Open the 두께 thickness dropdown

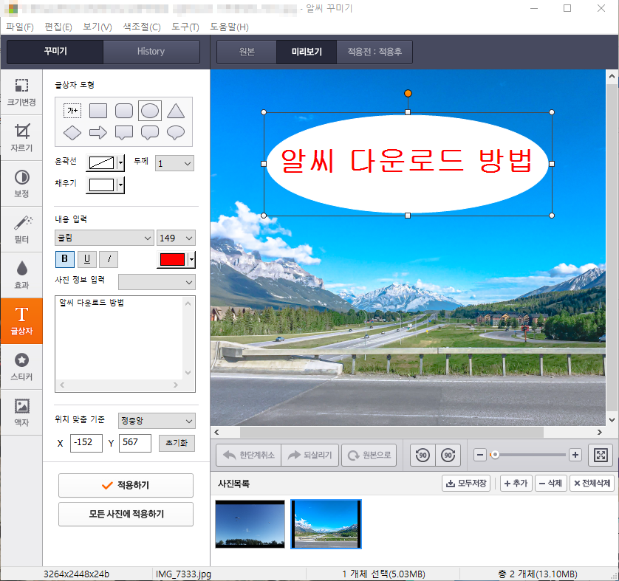[174, 163]
